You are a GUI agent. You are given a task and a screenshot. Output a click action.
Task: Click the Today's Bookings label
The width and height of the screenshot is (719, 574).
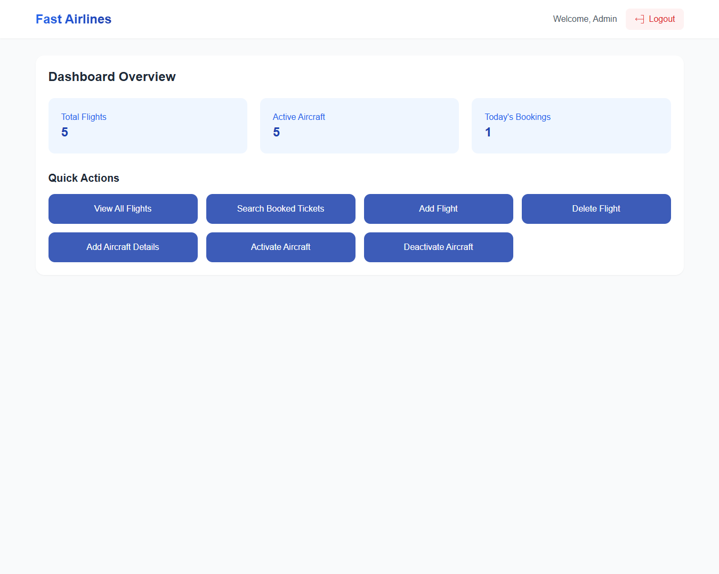[518, 117]
